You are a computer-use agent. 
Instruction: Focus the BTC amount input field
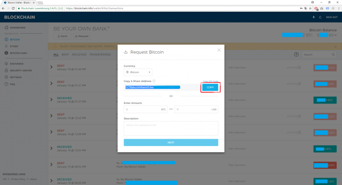pyautogui.click(x=145, y=109)
